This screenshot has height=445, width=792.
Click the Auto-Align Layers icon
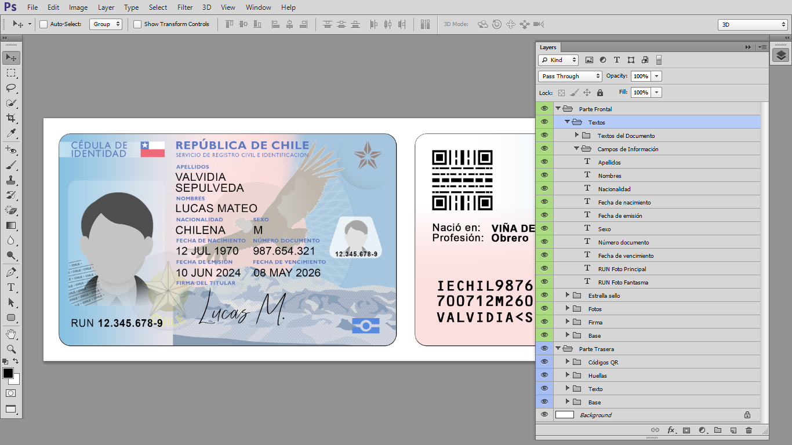point(426,24)
